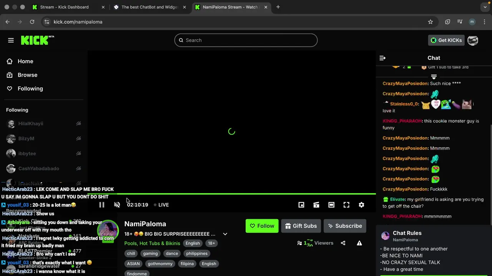This screenshot has width=492, height=276.
Task: Click the Search input field
Action: point(246,40)
